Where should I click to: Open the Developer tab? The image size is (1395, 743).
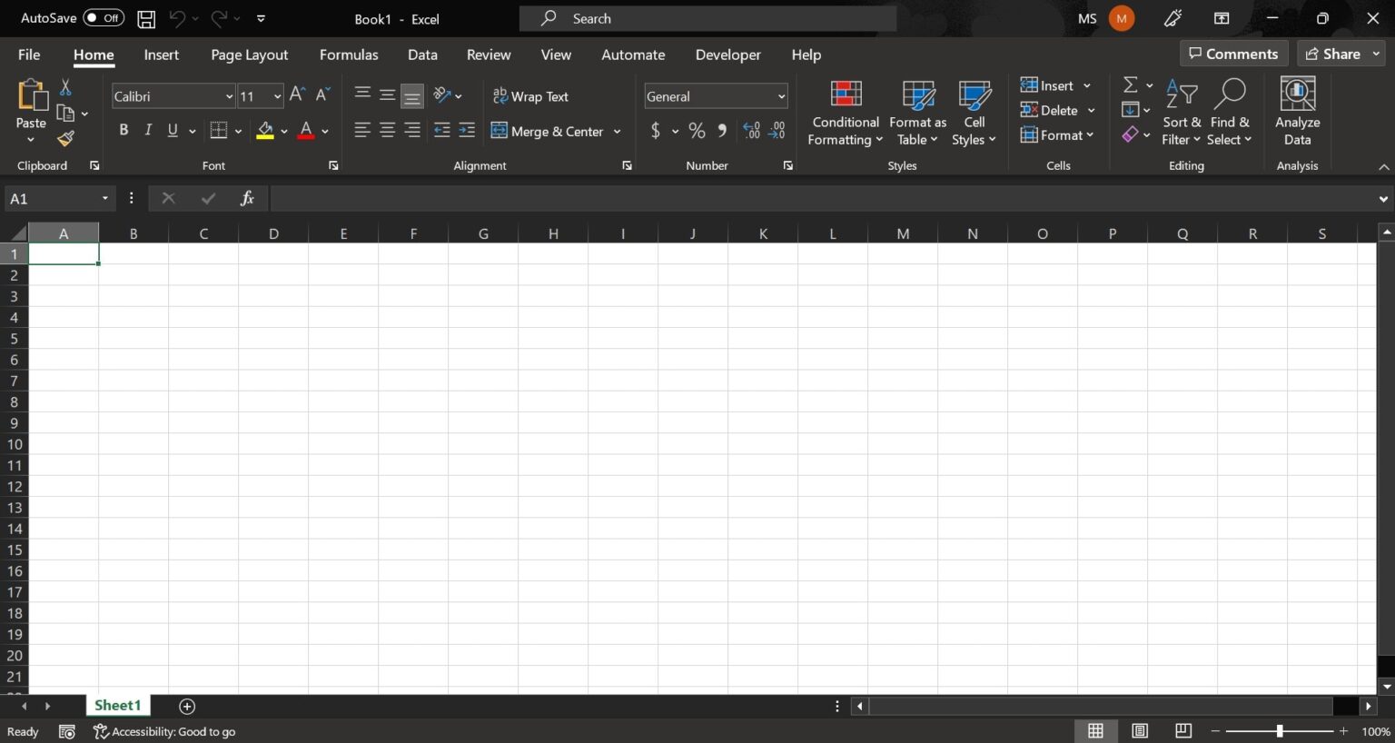727,54
